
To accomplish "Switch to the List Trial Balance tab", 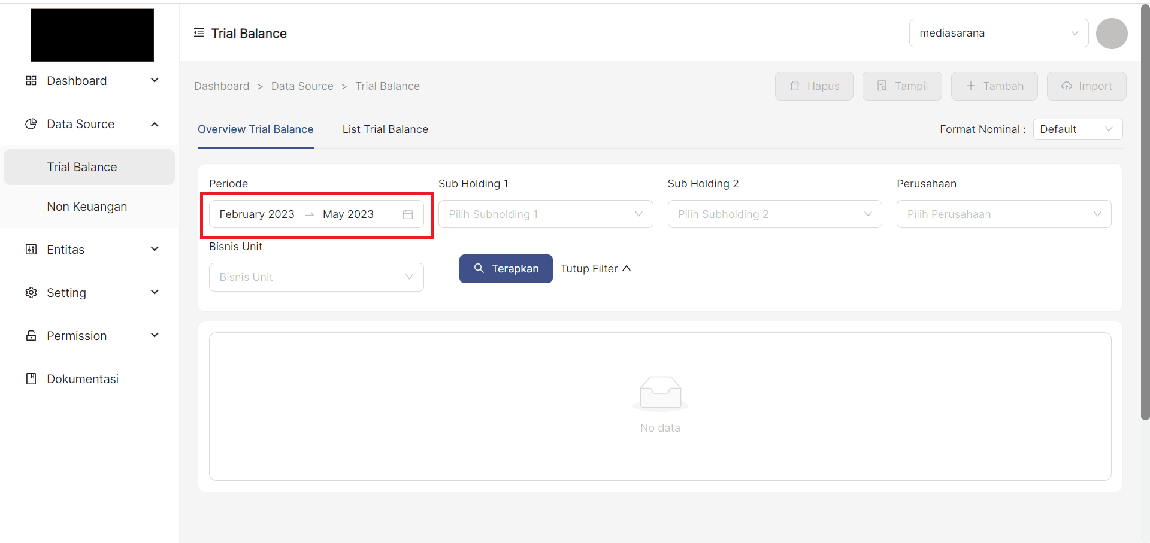I will click(x=385, y=129).
